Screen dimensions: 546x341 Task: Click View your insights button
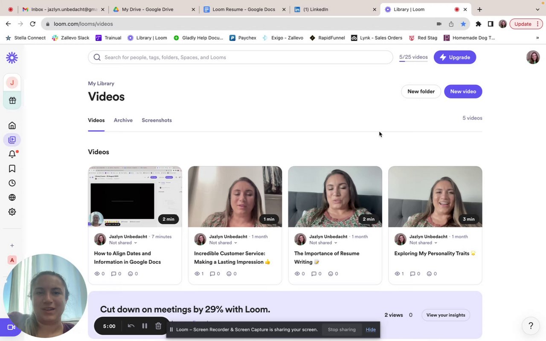click(x=446, y=315)
